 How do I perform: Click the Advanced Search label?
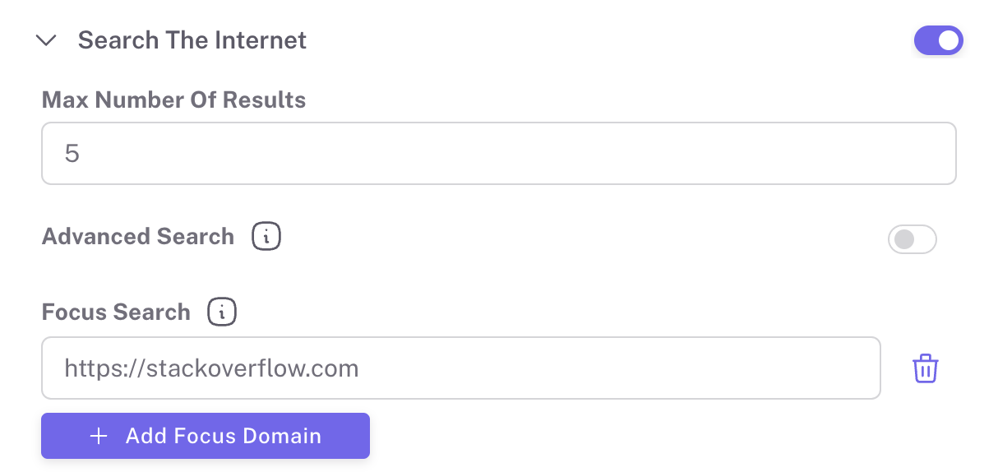pos(138,237)
